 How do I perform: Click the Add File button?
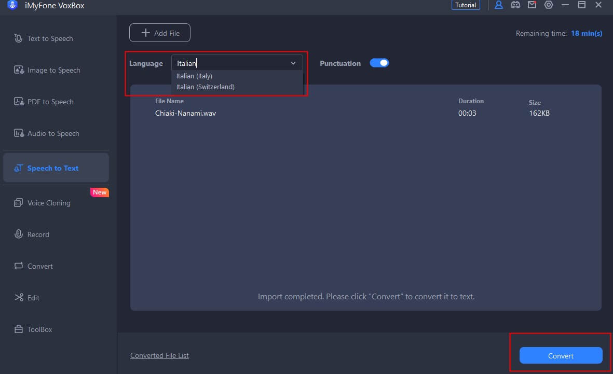(x=160, y=33)
